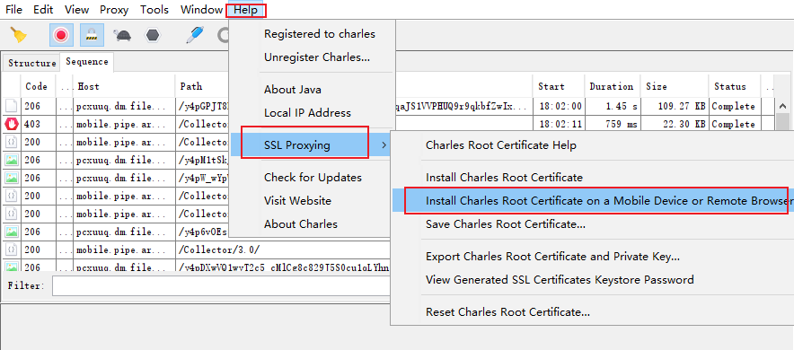794x350 pixels.
Task: Click the Filter text field
Action: (221, 285)
